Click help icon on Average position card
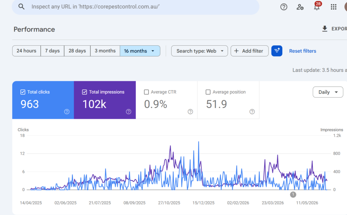This screenshot has height=215, width=347. 252,112
